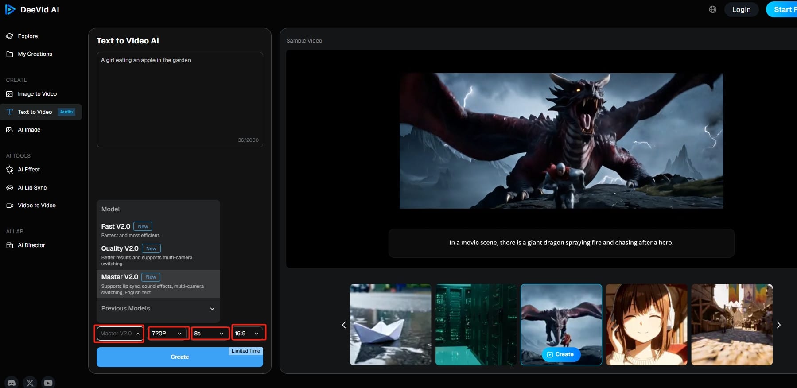Go to next sample thumbnails arrow
The height and width of the screenshot is (388, 797).
click(779, 325)
